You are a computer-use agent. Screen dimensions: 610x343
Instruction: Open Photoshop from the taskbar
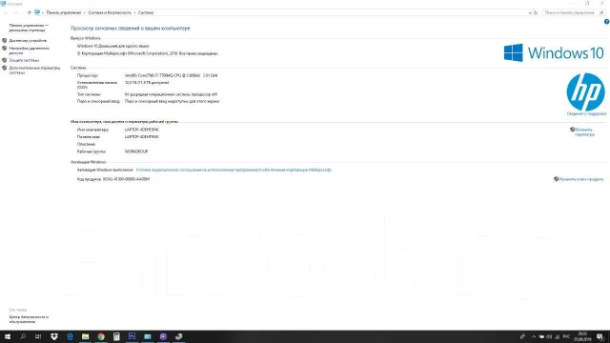(x=132, y=336)
